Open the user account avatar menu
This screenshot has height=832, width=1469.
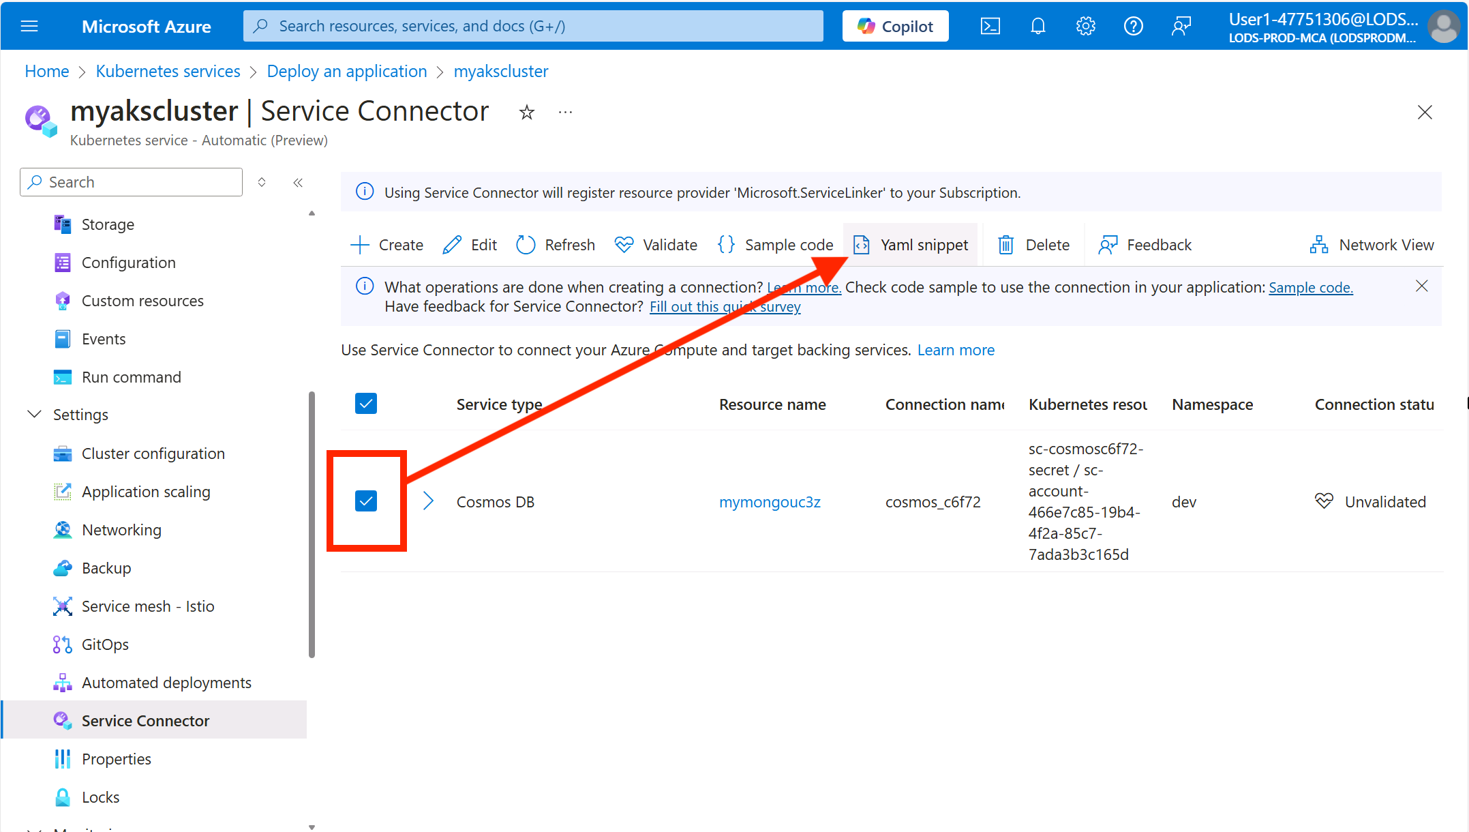tap(1444, 27)
